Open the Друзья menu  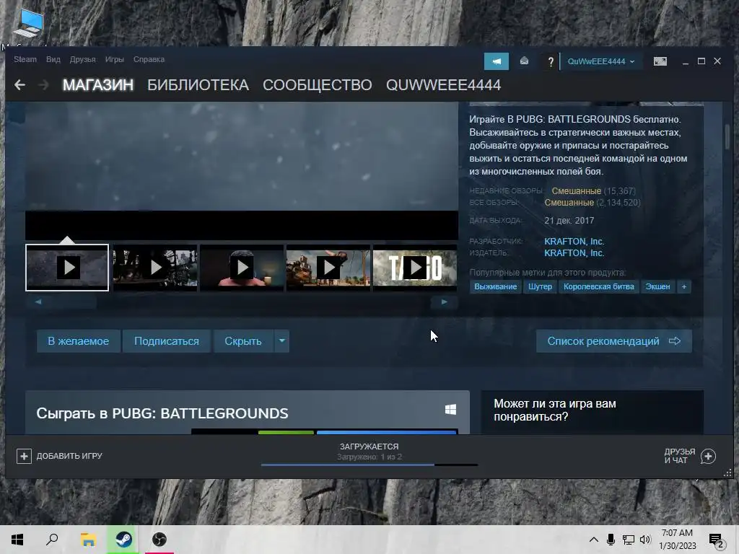[82, 59]
